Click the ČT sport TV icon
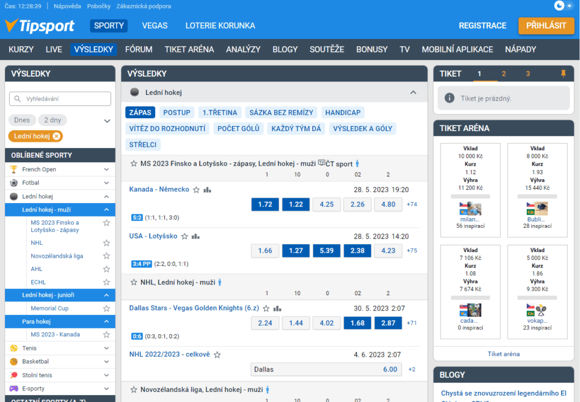The image size is (580, 402). pos(322,162)
